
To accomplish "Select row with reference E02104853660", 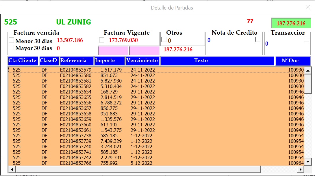I will pos(156,125).
